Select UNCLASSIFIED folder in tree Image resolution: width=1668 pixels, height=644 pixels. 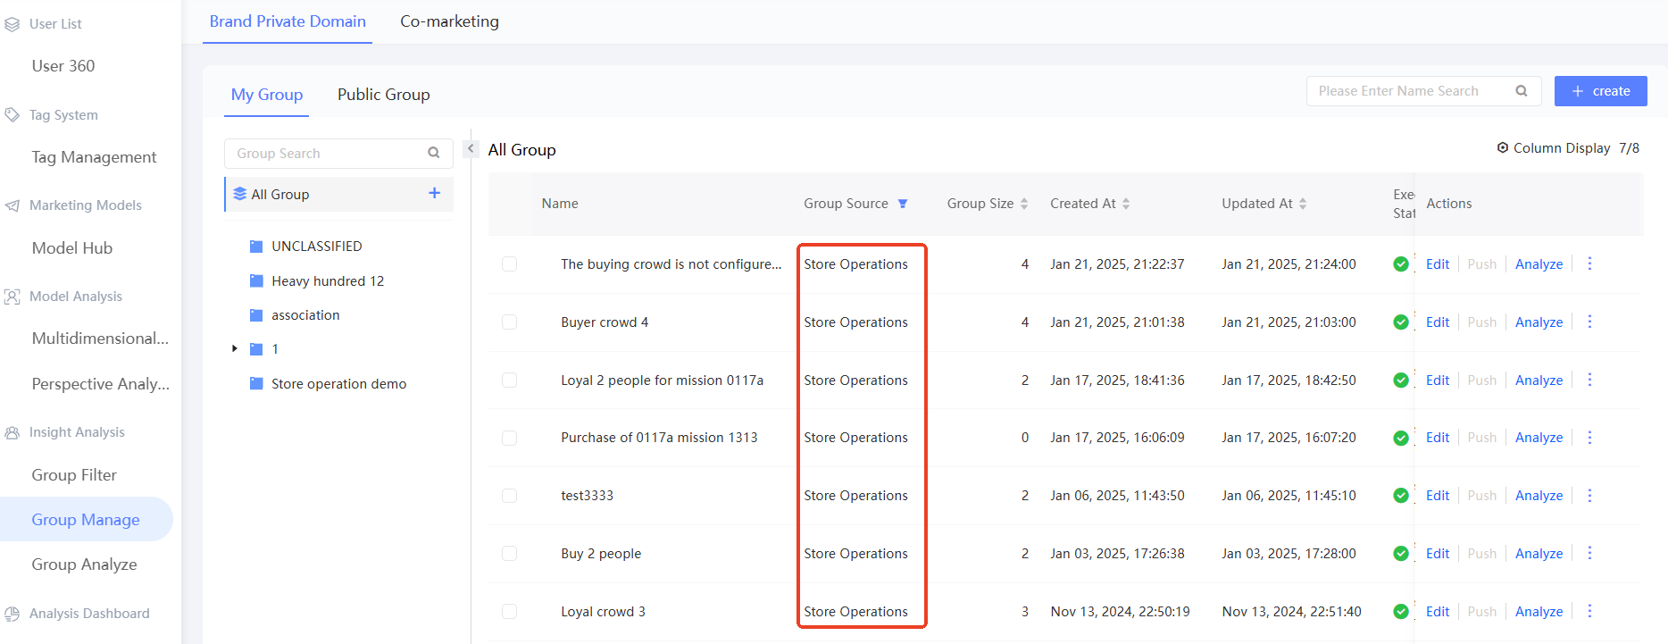pyautogui.click(x=317, y=247)
